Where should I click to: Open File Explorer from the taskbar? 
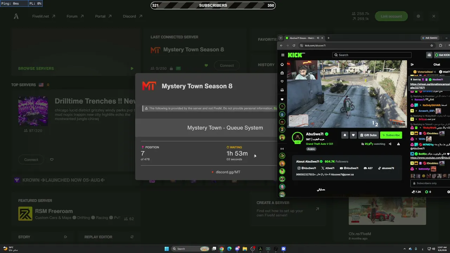pyautogui.click(x=245, y=249)
